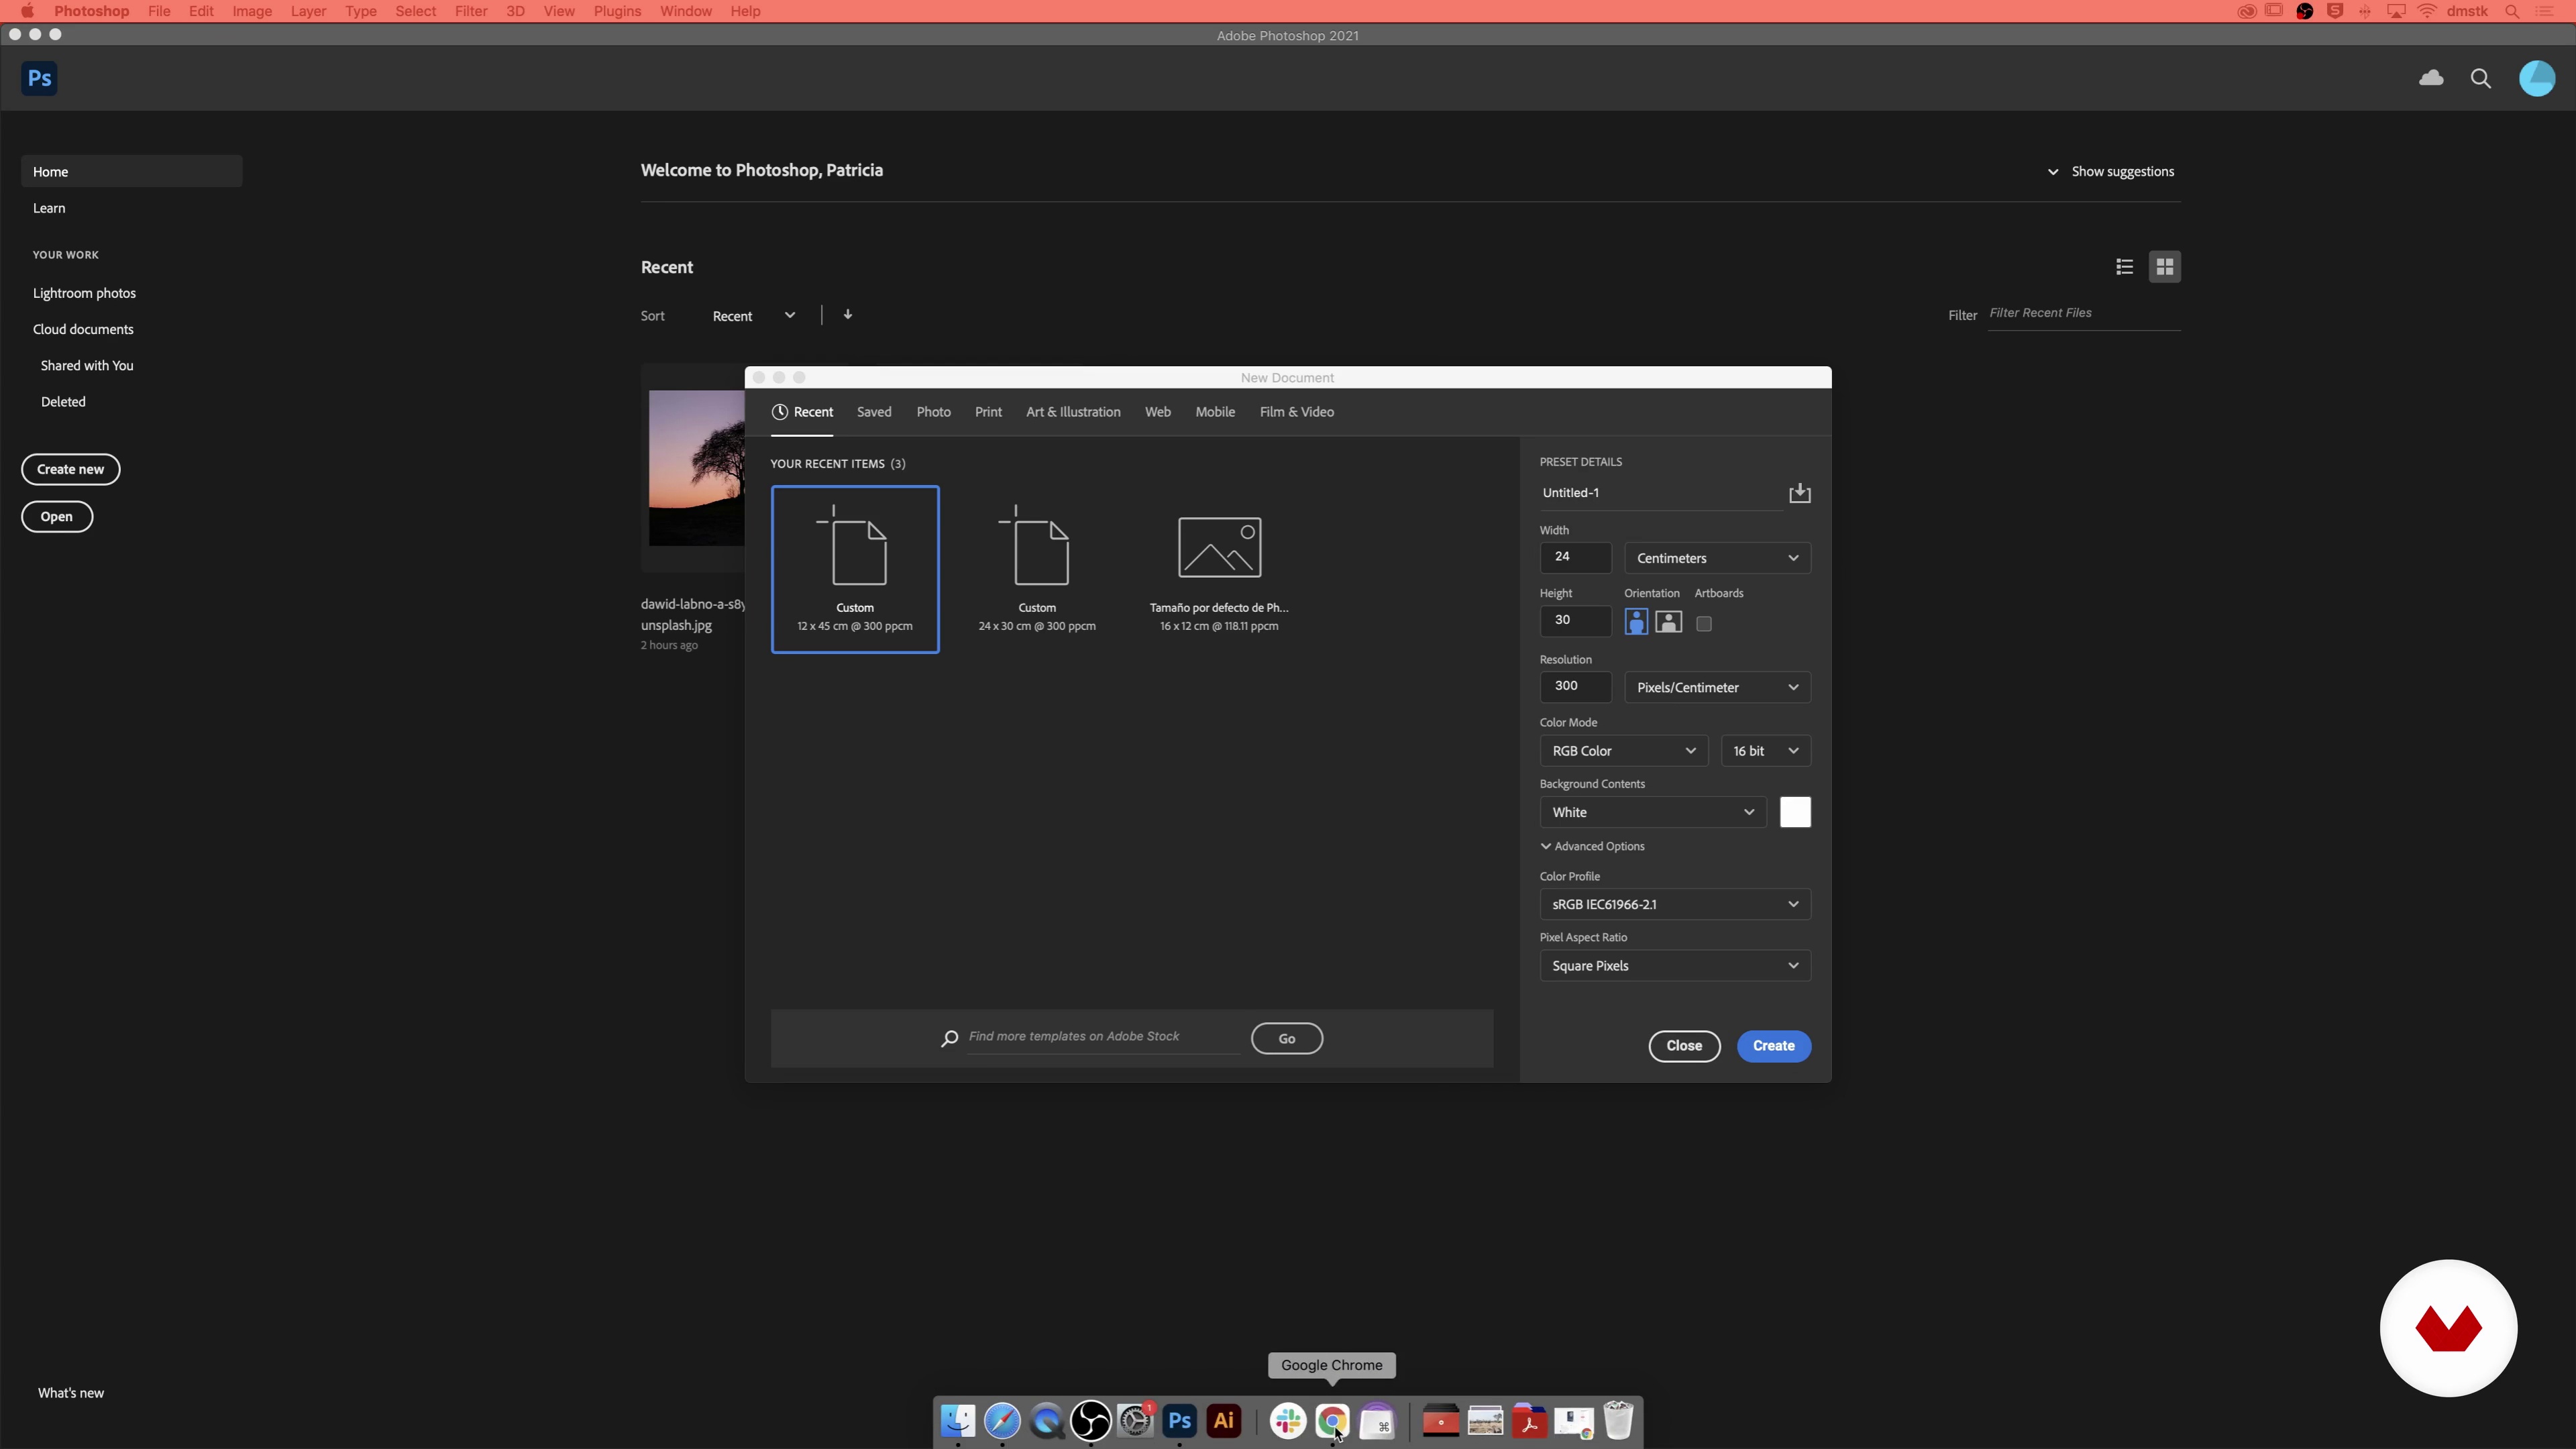Reverse sort order with the arrow icon

(848, 314)
